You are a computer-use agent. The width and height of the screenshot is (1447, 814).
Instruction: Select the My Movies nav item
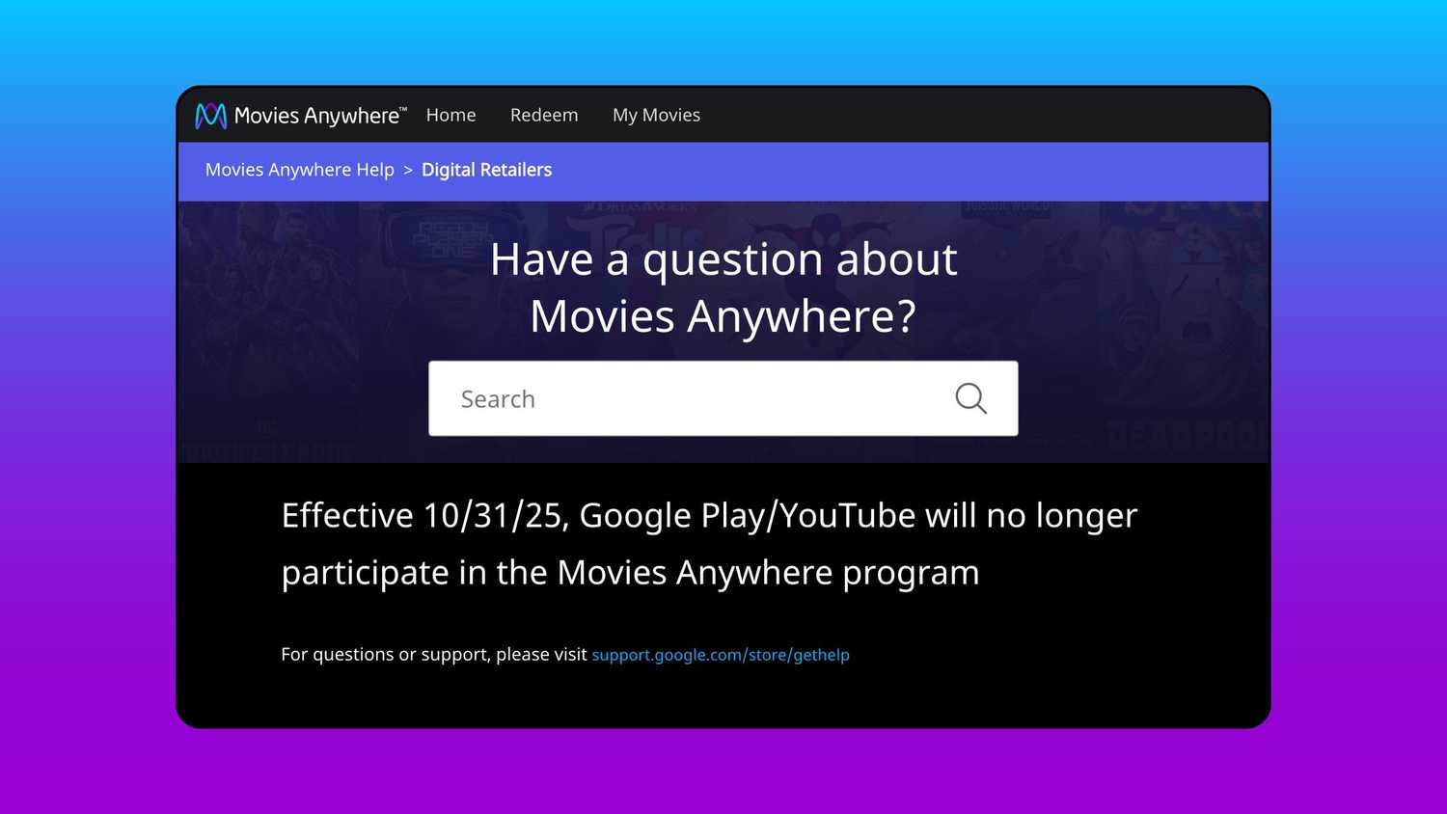tap(656, 115)
